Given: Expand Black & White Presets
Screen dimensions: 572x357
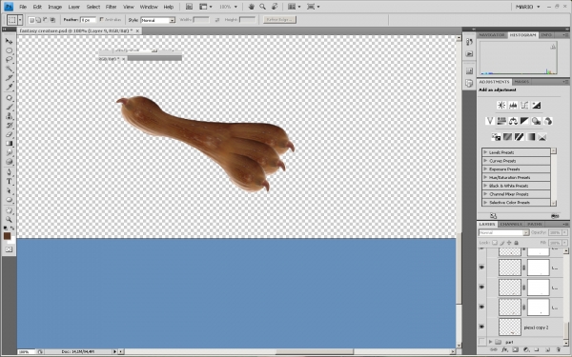Looking at the screenshot, I should [485, 186].
